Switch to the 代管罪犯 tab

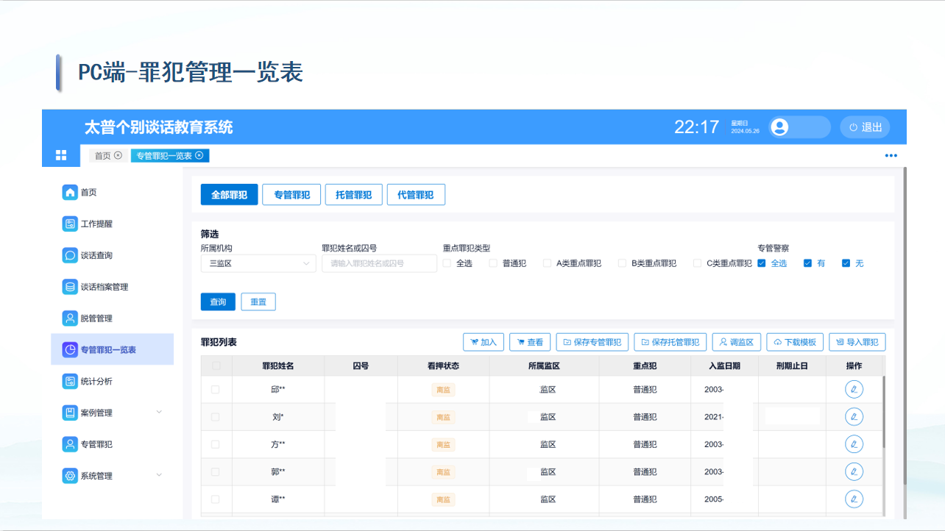coord(416,195)
